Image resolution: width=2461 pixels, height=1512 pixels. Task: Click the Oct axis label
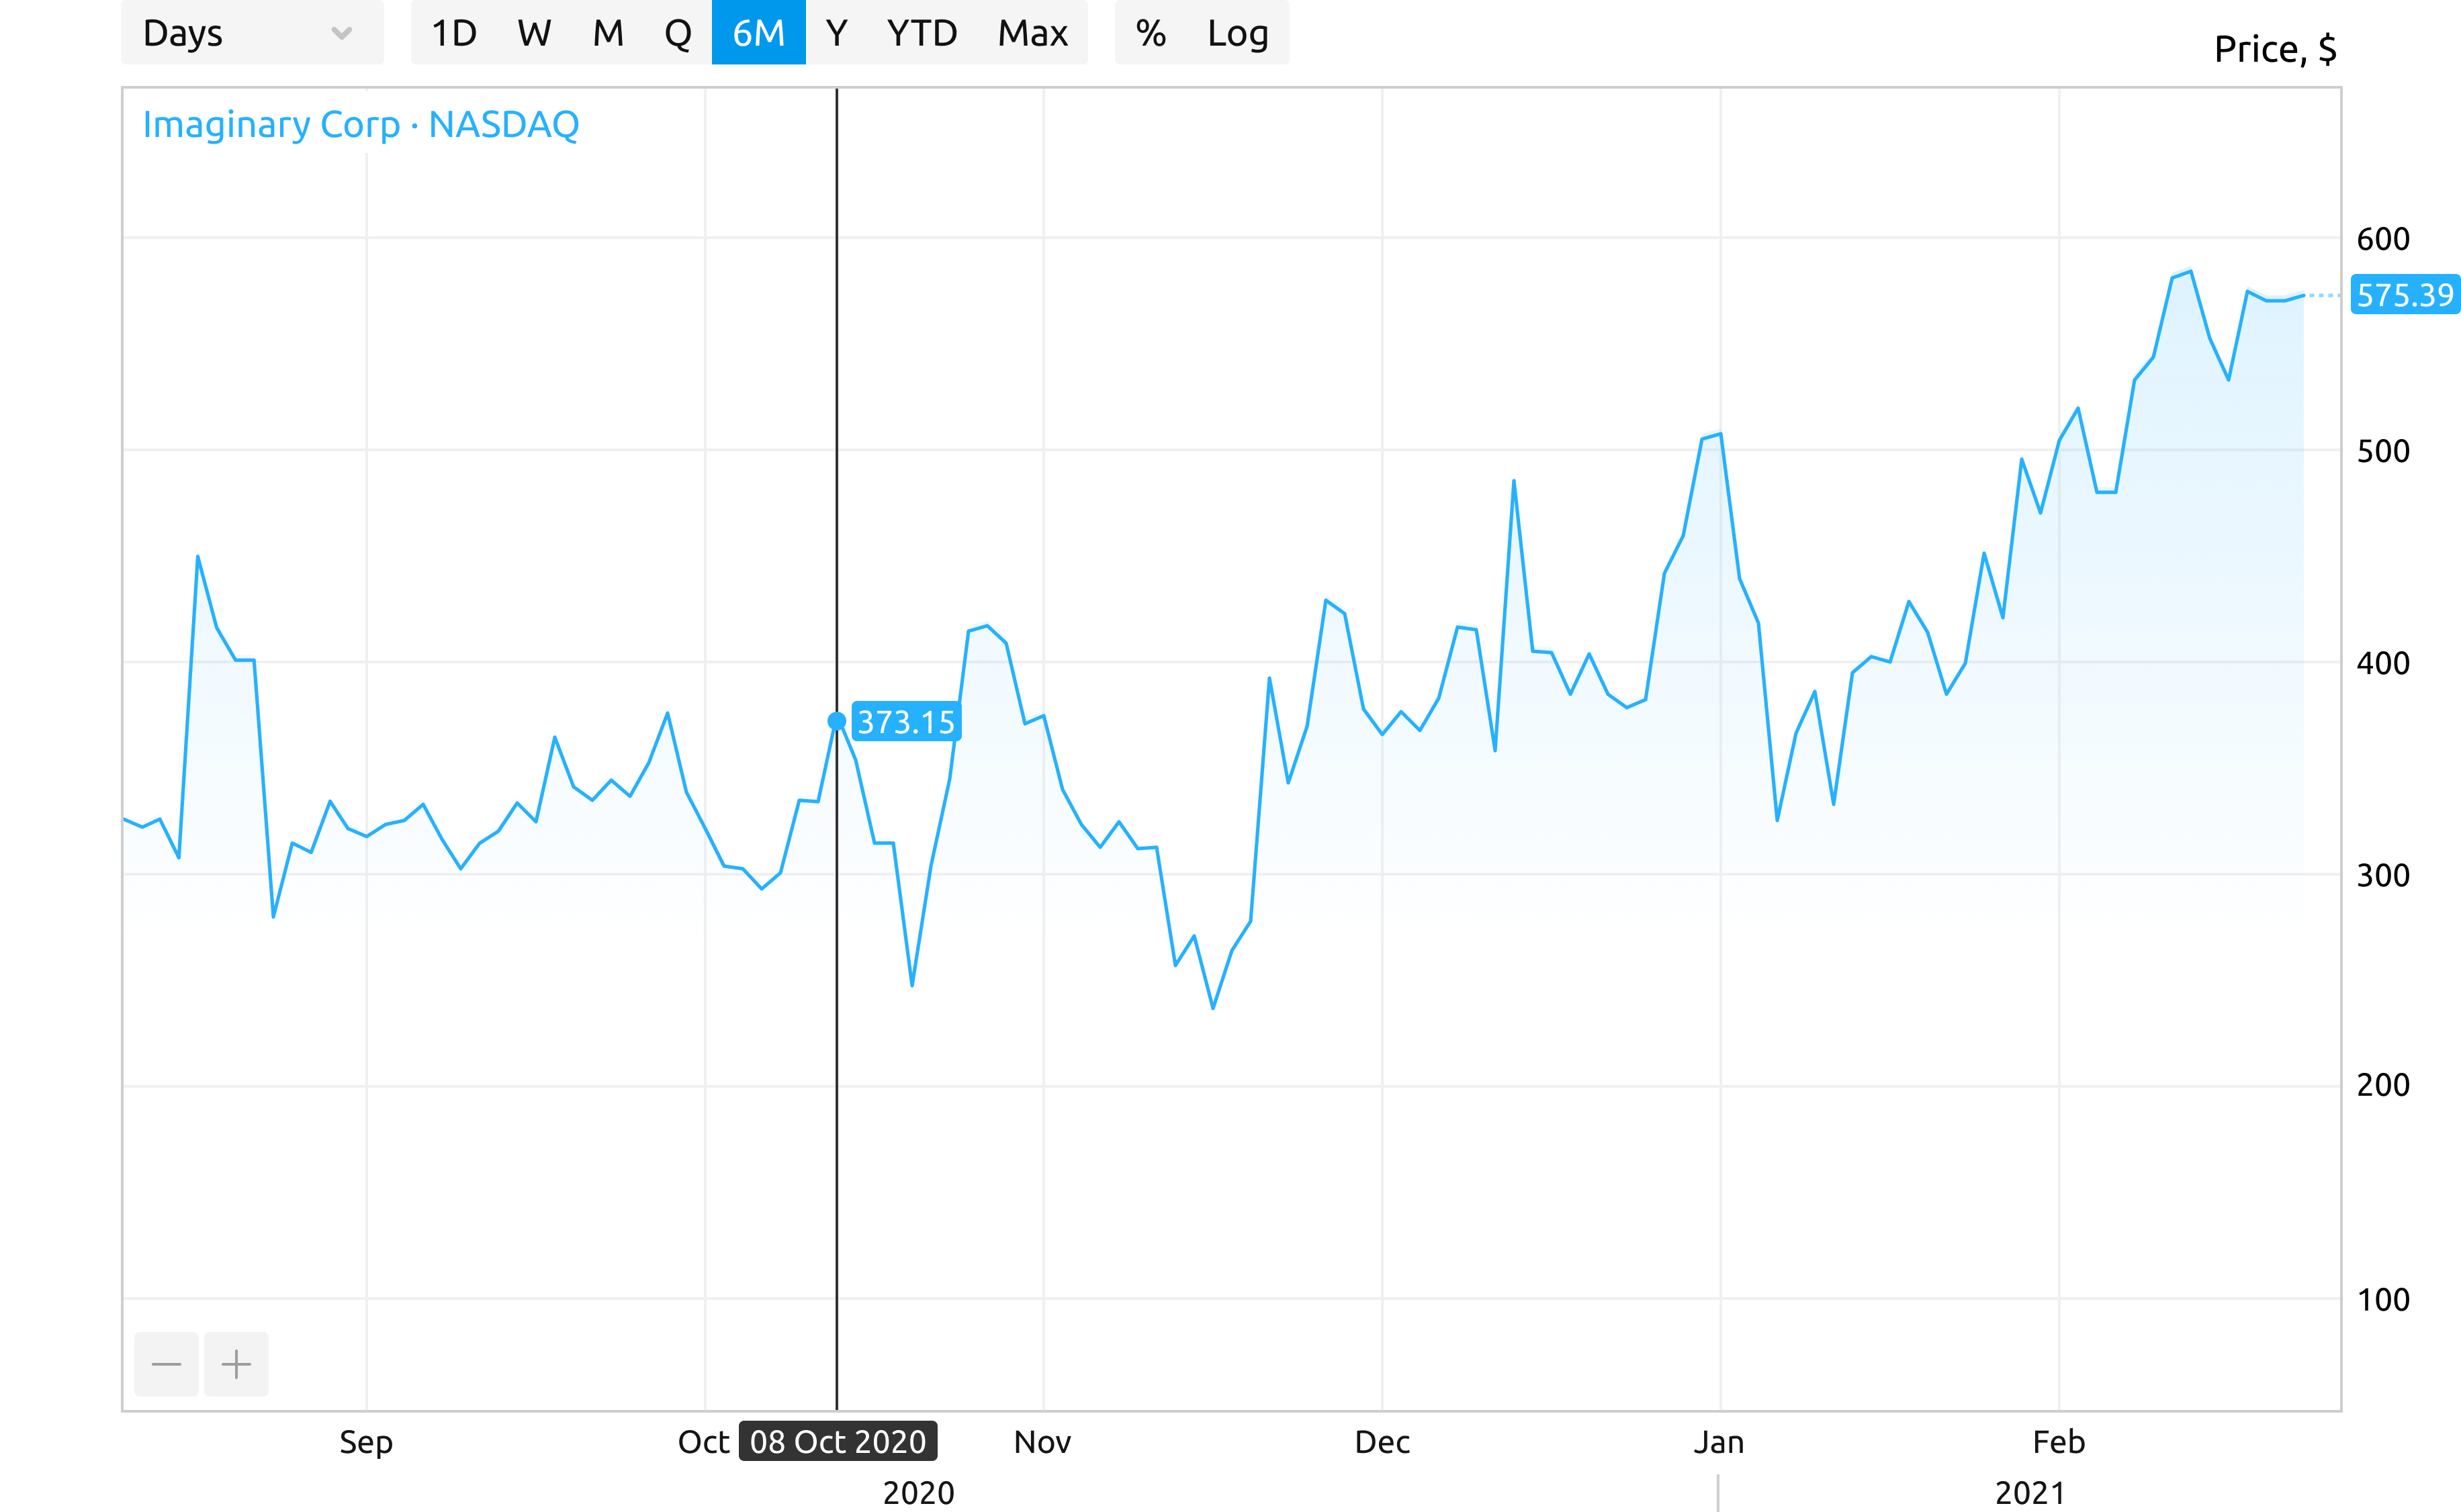(705, 1442)
